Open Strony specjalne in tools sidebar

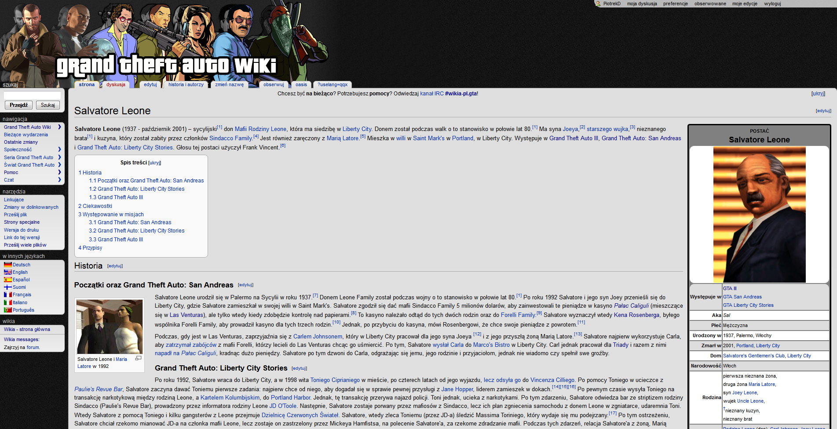tap(22, 222)
